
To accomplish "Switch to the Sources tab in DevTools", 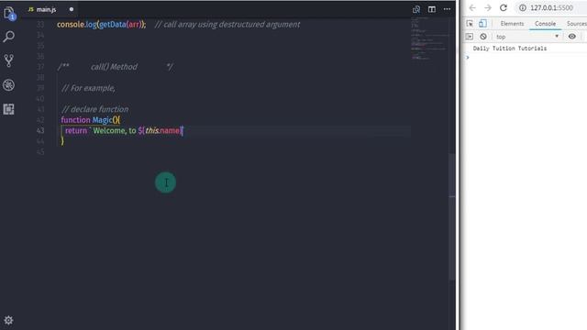I will tap(577, 24).
